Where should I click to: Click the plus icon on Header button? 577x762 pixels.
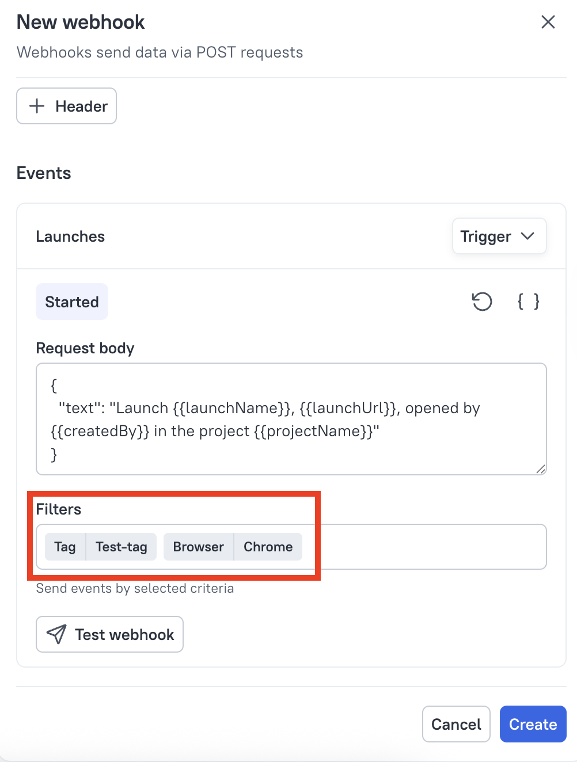37,106
